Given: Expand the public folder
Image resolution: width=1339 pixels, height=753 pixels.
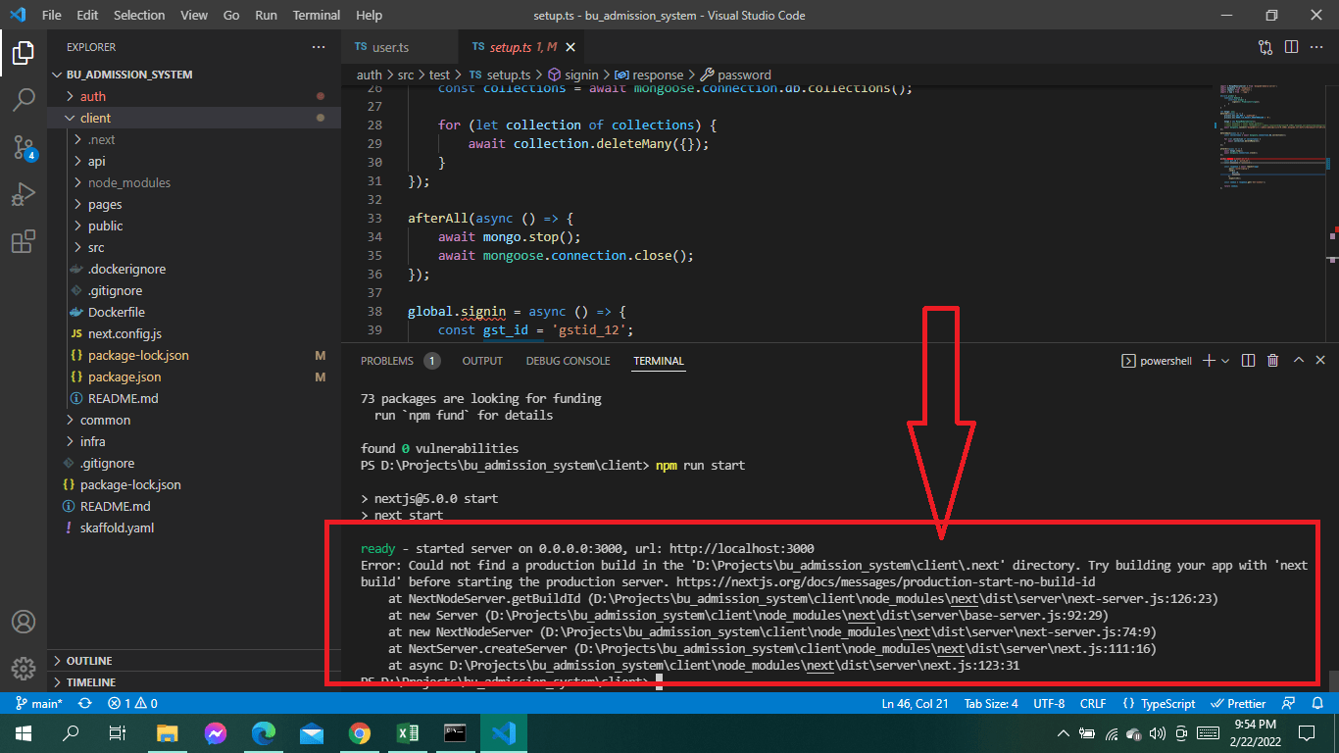Looking at the screenshot, I should click(x=193, y=226).
